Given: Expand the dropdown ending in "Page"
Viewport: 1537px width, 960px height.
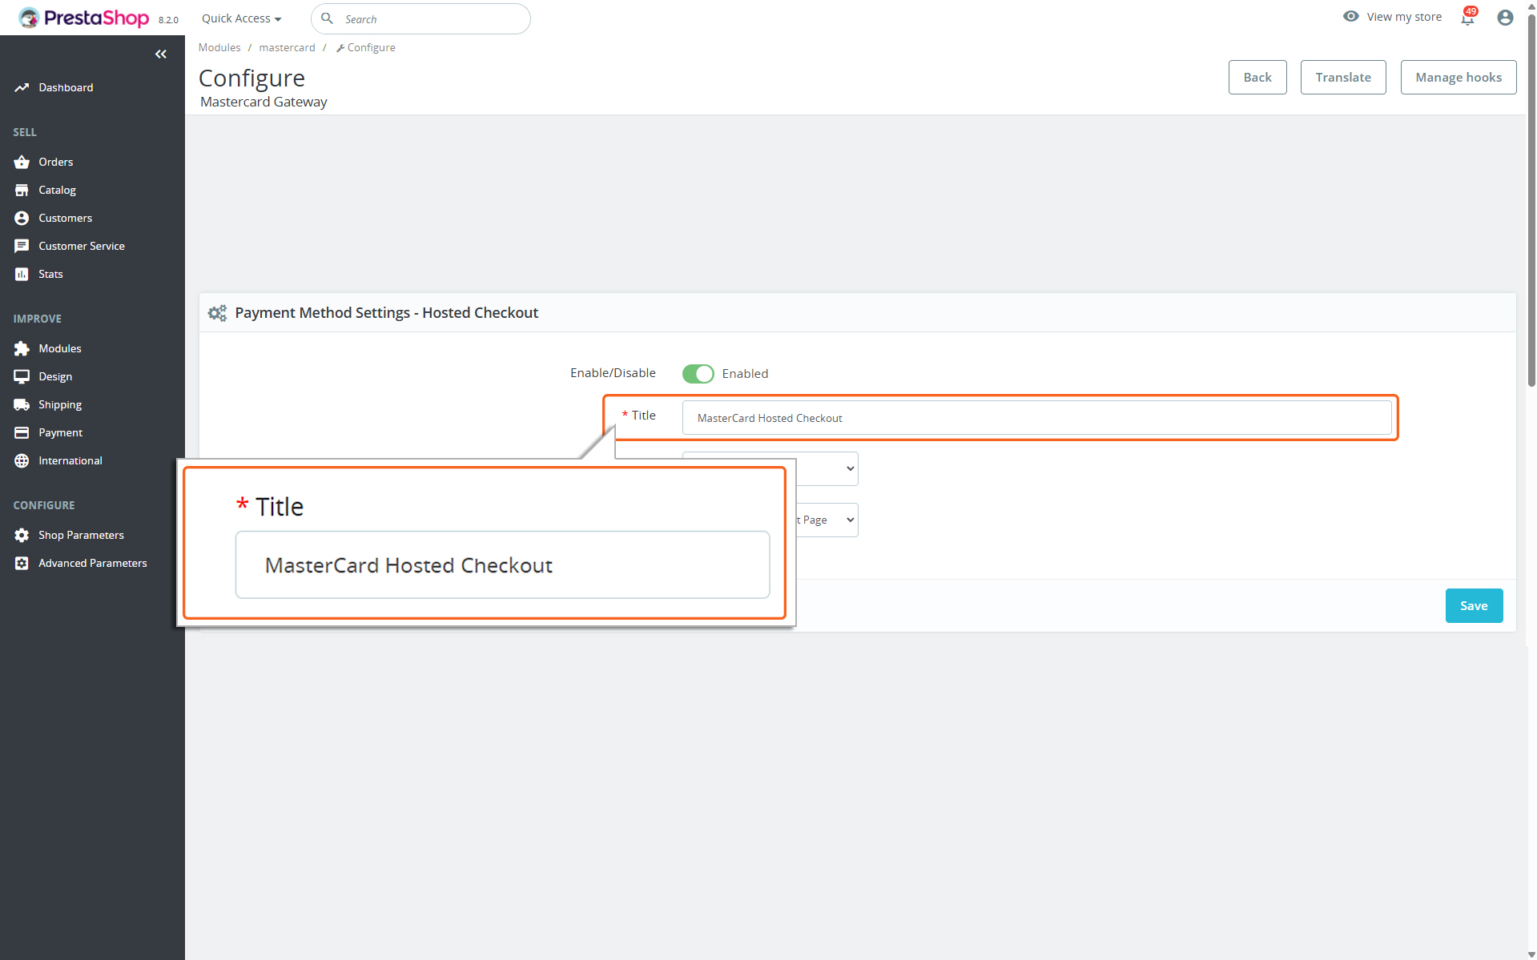Looking at the screenshot, I should [x=825, y=520].
